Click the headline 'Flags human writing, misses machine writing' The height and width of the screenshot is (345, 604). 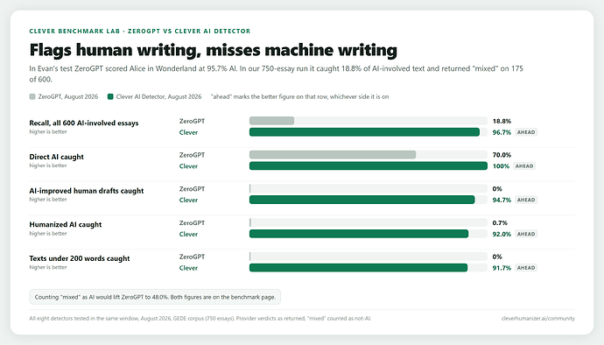pos(213,50)
